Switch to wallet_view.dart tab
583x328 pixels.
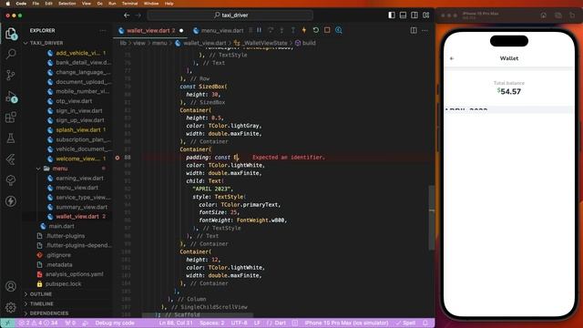click(x=150, y=30)
